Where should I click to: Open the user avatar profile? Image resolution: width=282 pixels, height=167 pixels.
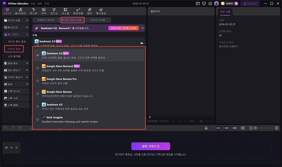[x=216, y=3]
